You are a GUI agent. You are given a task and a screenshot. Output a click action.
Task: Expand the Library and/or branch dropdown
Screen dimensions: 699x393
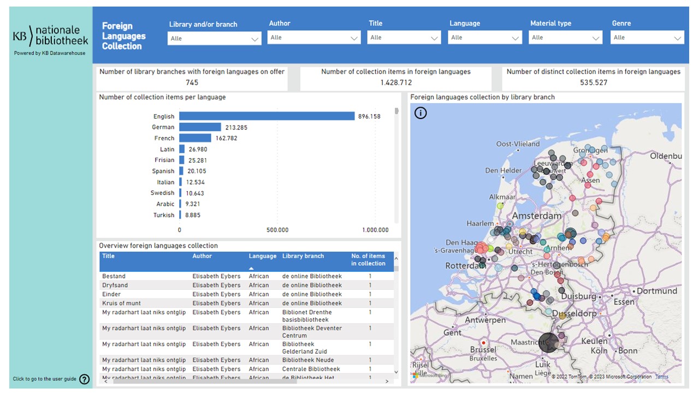click(x=215, y=39)
